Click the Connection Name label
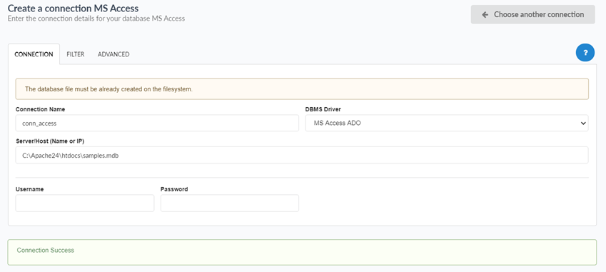The image size is (606, 272). [40, 109]
